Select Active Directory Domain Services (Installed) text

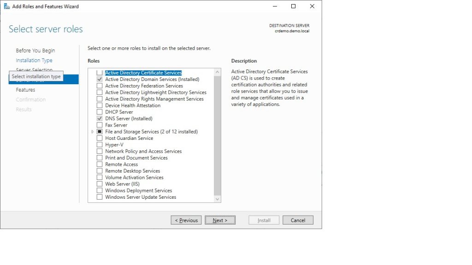click(152, 79)
